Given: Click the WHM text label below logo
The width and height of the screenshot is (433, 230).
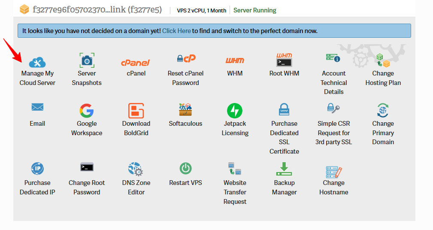Looking at the screenshot, I should [235, 73].
